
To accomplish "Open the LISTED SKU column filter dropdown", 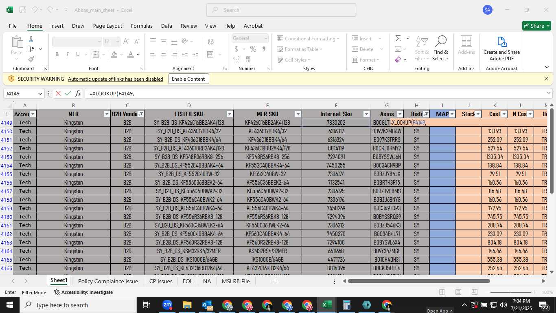I will (x=230, y=114).
